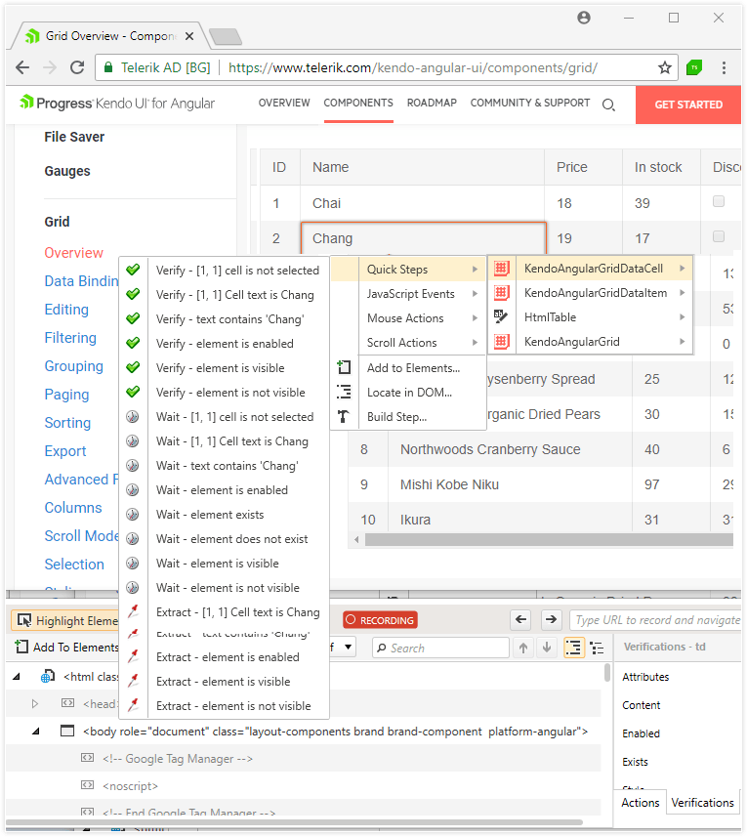Image resolution: width=747 pixels, height=837 pixels.
Task: Expand the KendoAngularGridDataItem submenu arrow
Action: (x=682, y=293)
